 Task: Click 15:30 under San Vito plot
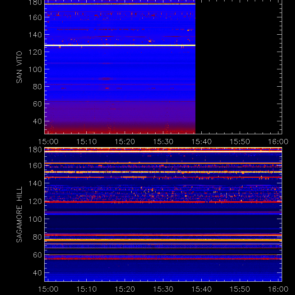[x=163, y=142]
